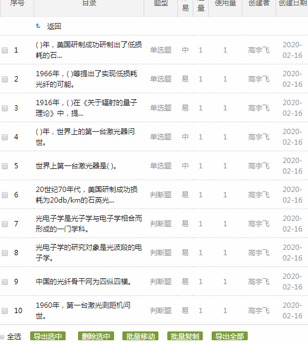Click the blue return arrow icon
The width and height of the screenshot is (308, 345).
pos(38,26)
